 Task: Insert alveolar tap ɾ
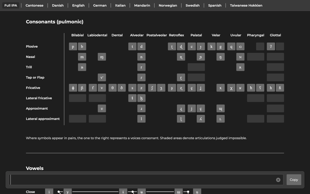pyautogui.click(x=141, y=77)
